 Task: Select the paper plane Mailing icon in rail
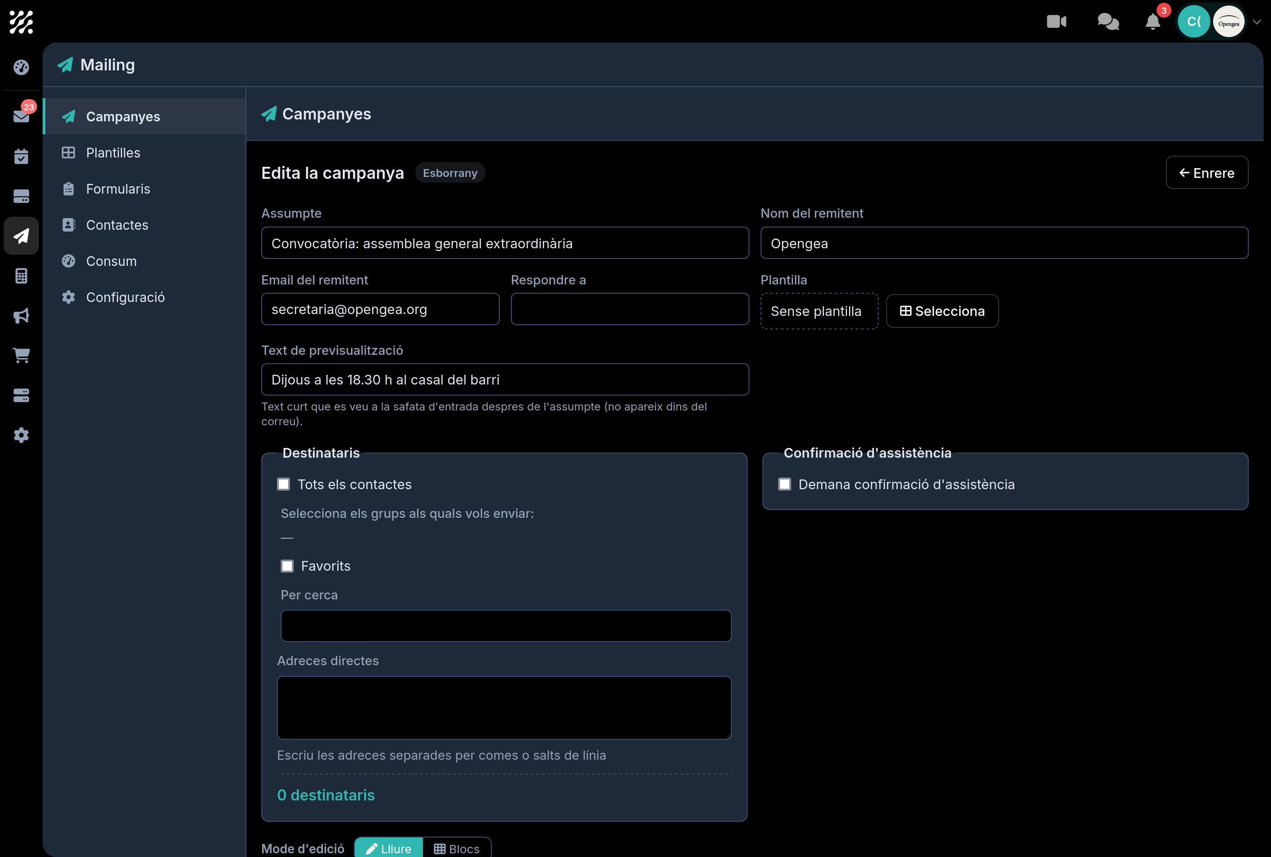coord(21,236)
